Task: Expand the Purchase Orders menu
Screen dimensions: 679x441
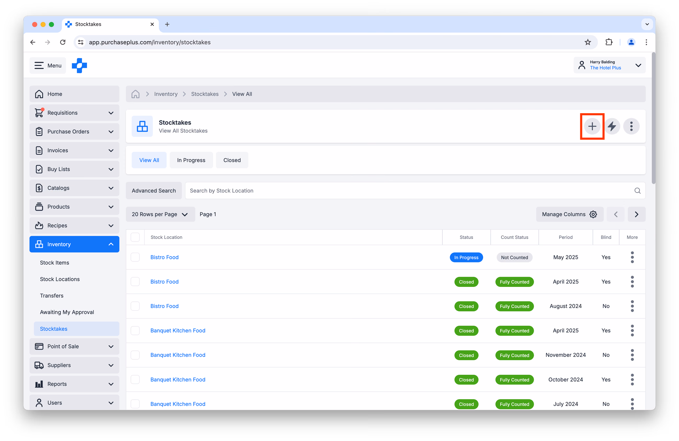Action: [74, 132]
